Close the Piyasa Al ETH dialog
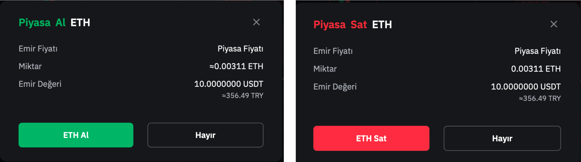 pos(256,22)
